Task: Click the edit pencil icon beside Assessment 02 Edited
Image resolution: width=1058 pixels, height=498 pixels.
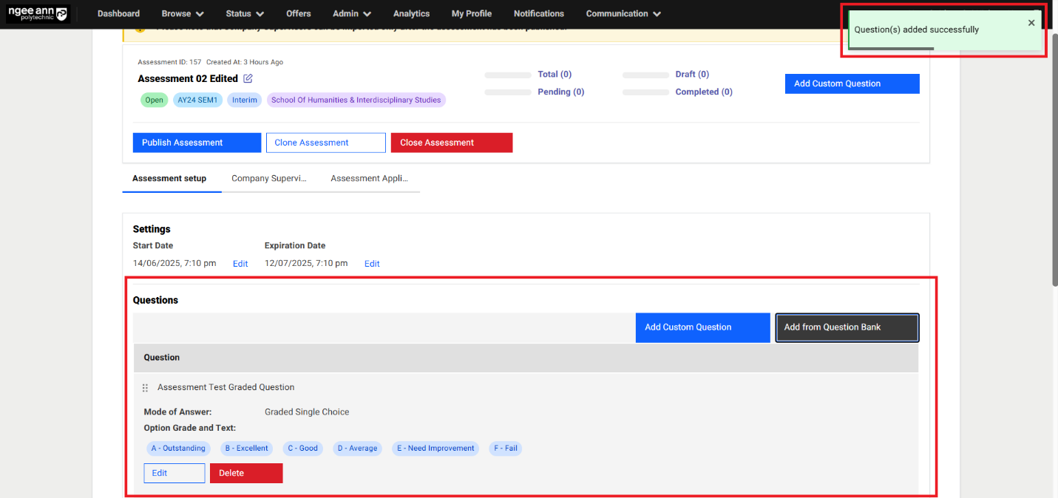Action: click(x=248, y=78)
